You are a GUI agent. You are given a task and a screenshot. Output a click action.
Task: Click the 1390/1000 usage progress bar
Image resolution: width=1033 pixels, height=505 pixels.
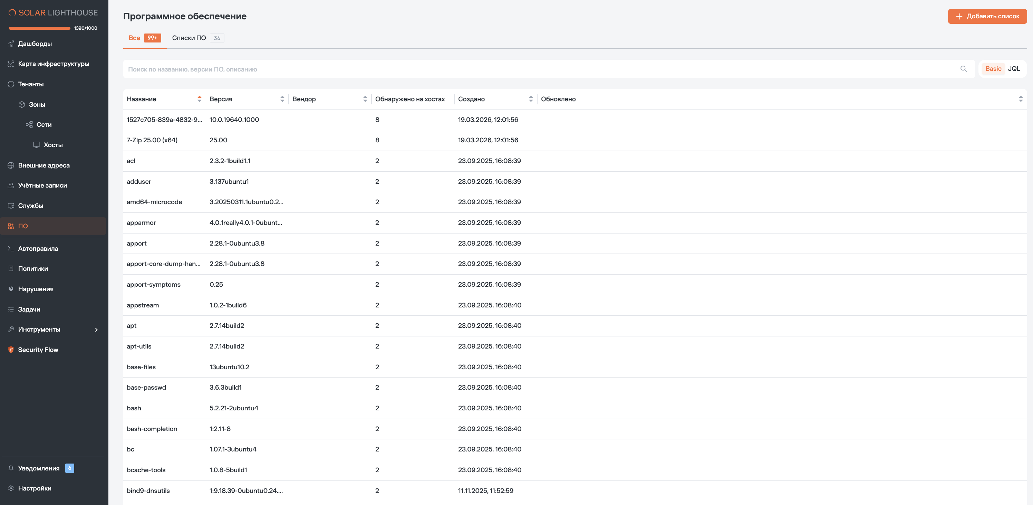click(x=40, y=28)
